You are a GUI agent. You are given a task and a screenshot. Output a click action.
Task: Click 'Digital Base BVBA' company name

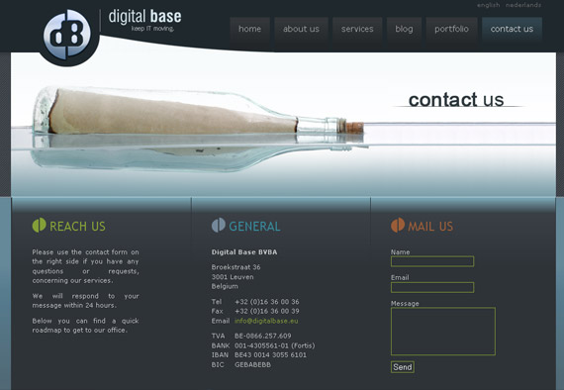pos(244,252)
